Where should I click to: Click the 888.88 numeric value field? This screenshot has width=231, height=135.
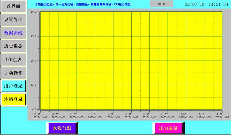point(161,4)
